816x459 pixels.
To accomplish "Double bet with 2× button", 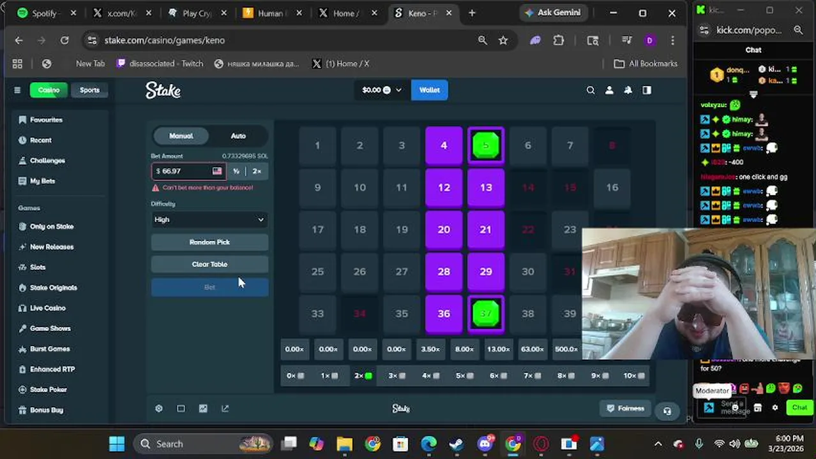I will 257,171.
